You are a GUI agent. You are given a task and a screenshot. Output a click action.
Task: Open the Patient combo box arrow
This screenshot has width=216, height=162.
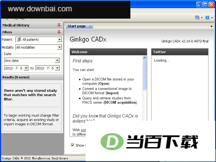pyautogui.click(x=59, y=40)
